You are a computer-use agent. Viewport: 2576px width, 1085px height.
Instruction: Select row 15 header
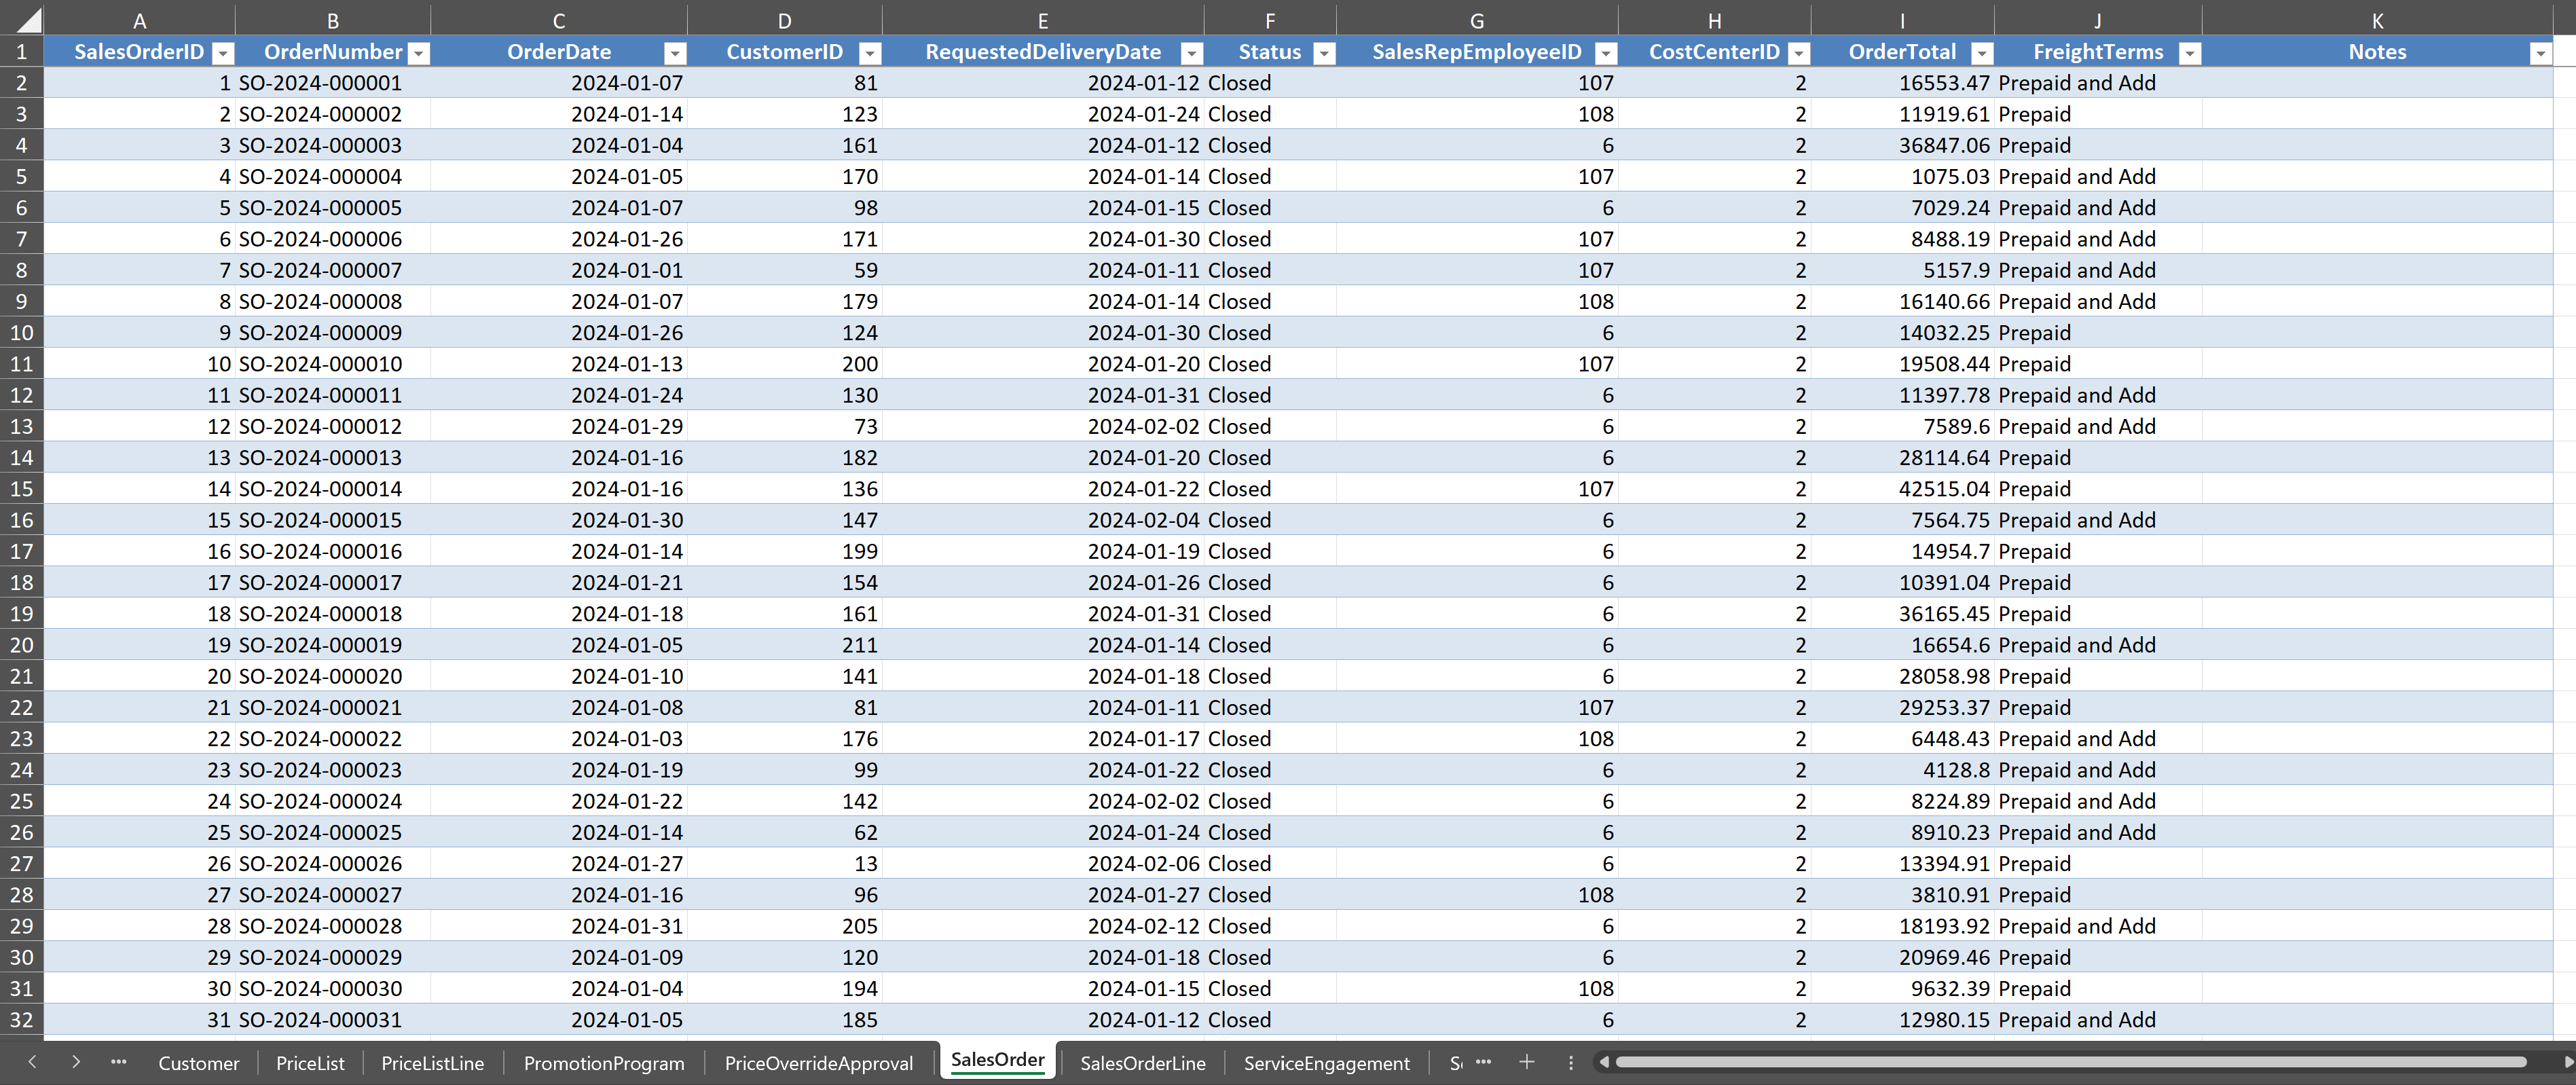[x=22, y=489]
